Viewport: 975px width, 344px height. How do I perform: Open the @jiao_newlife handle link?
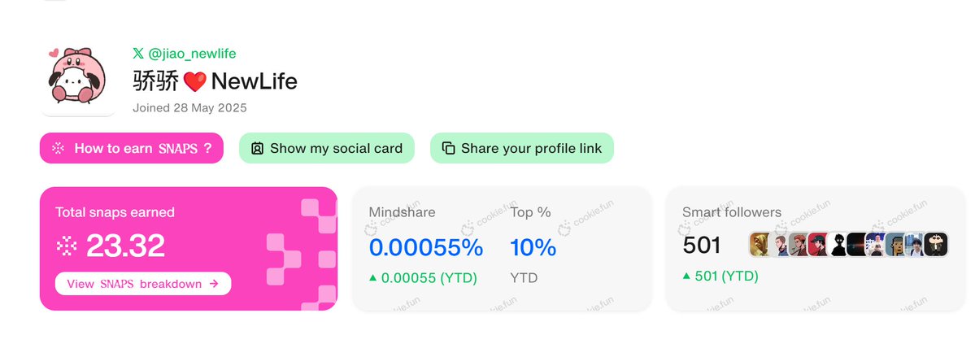pos(192,54)
